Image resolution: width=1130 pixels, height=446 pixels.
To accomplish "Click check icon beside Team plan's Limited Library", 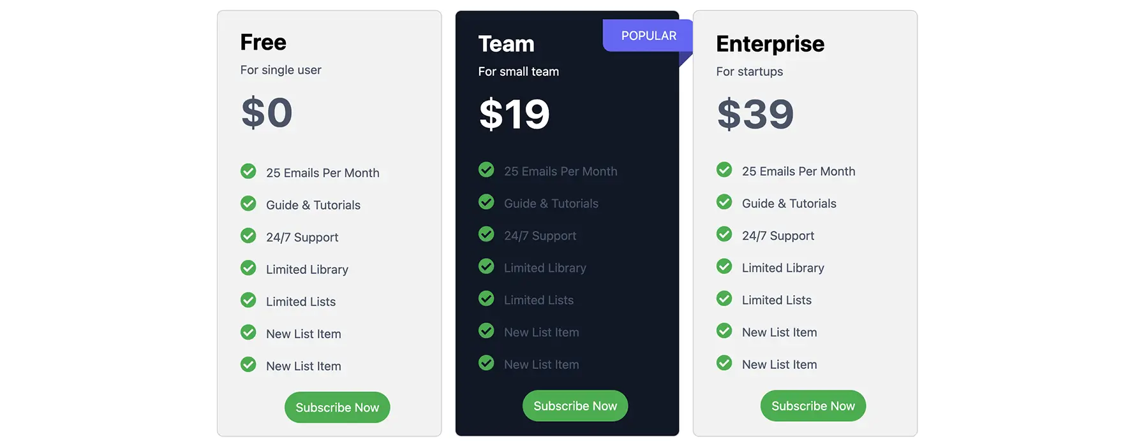I will 486,266.
